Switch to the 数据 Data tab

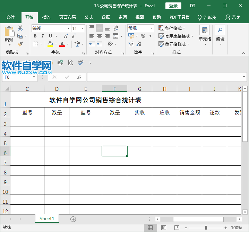[x=106, y=17]
